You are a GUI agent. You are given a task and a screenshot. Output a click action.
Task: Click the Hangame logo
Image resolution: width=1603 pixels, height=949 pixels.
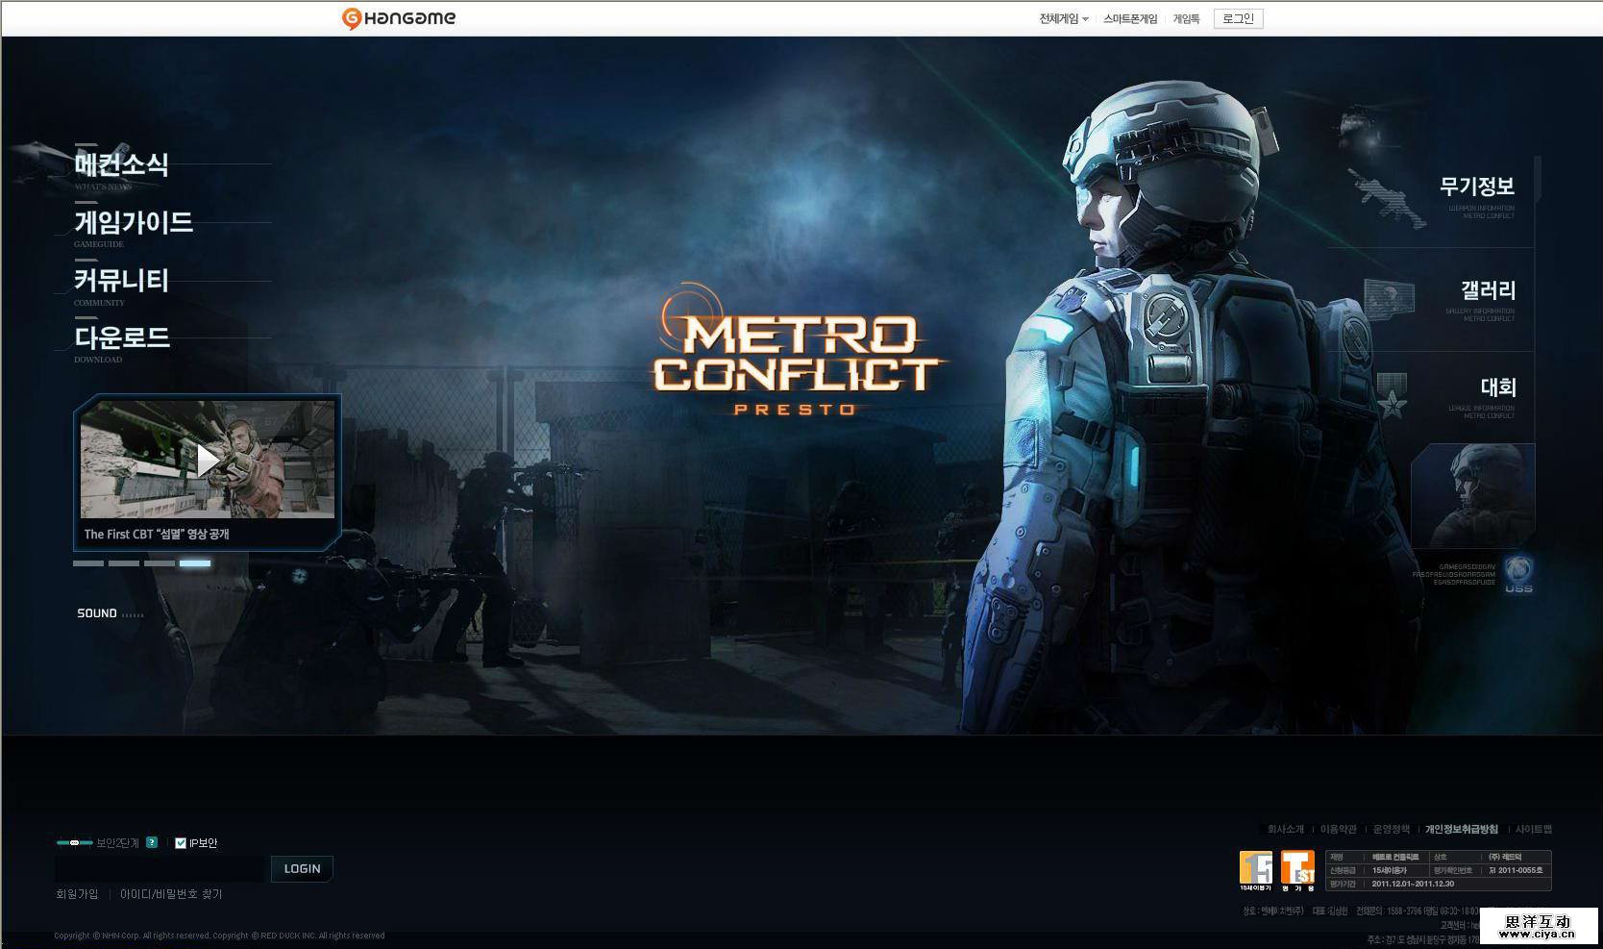[397, 17]
